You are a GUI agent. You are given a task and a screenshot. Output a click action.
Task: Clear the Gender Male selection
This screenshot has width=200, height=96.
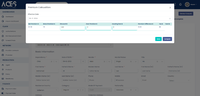pyautogui.click(x=104, y=62)
